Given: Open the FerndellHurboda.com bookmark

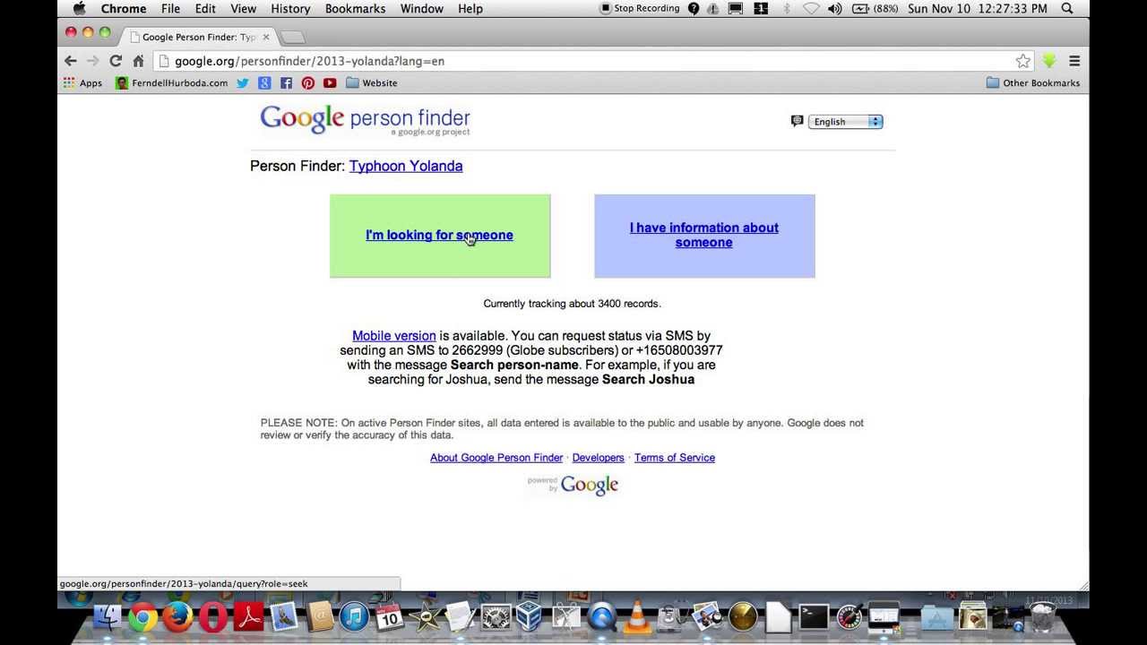Looking at the screenshot, I should tap(171, 82).
